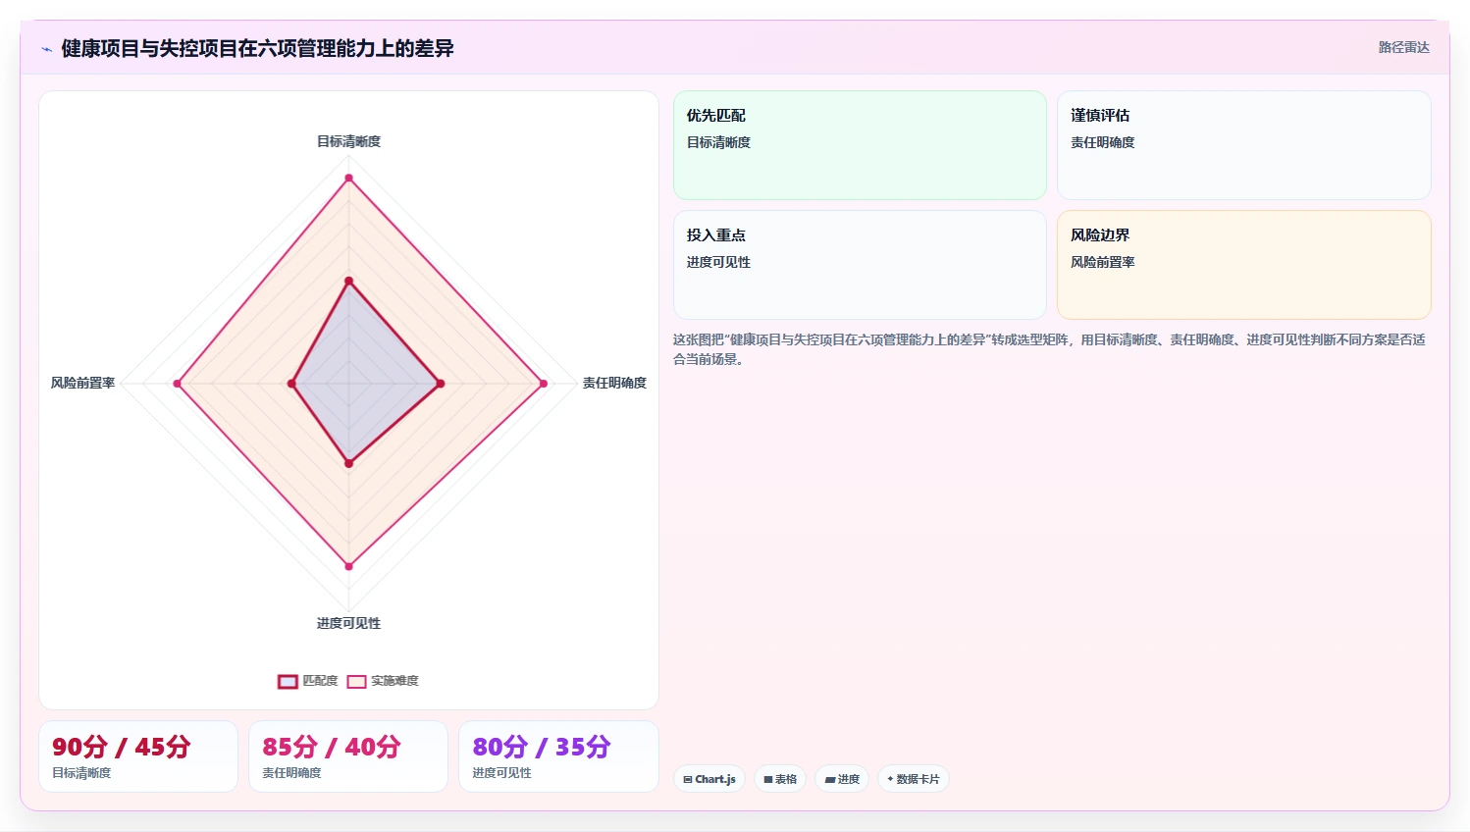Open the 投入重点 matrix card
Image resolution: width=1470 pixels, height=832 pixels.
[x=860, y=265]
